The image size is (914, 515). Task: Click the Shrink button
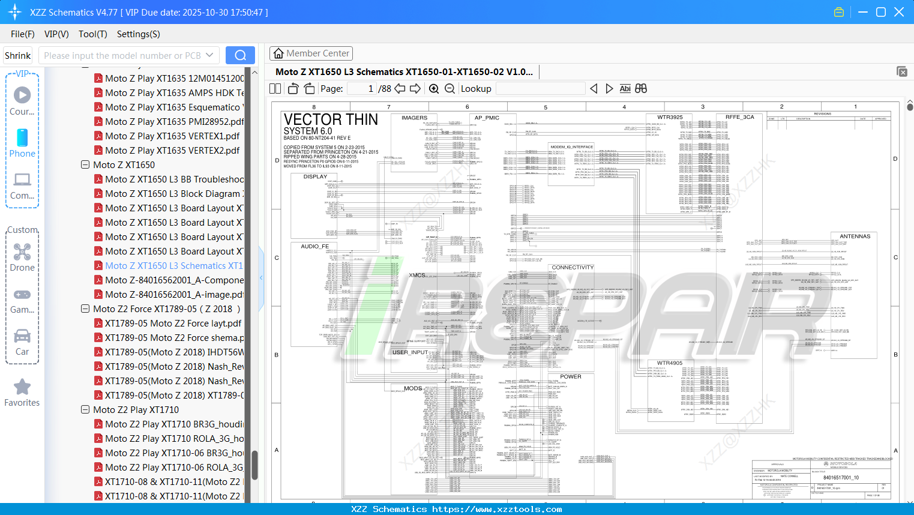[x=17, y=55]
